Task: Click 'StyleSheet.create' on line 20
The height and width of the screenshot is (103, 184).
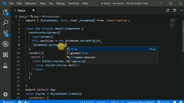Action: (x=64, y=94)
